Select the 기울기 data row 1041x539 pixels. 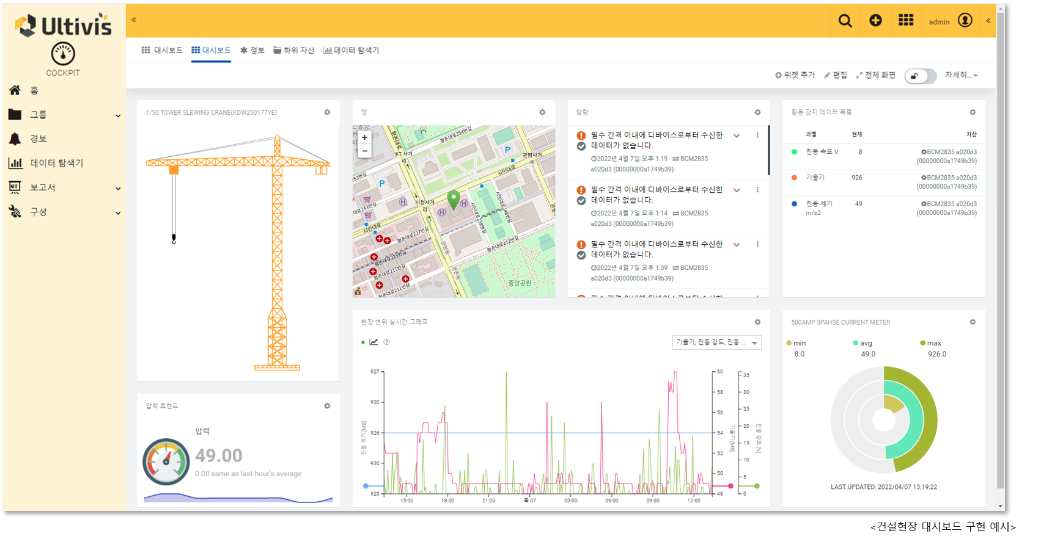884,182
